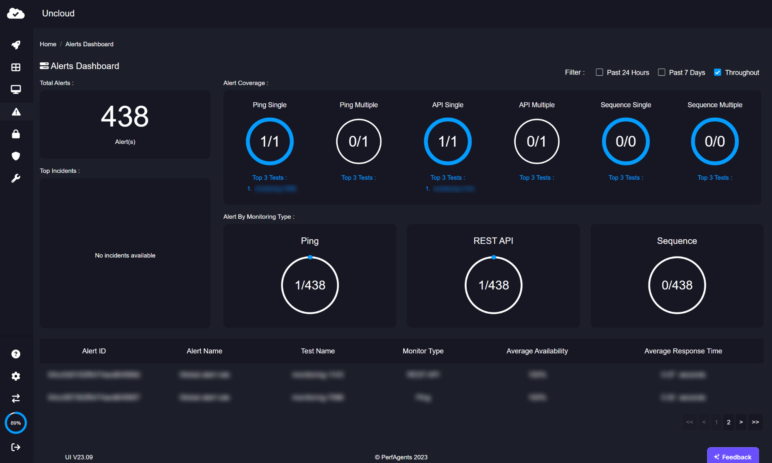Uncheck the Throughout filter checkbox
The width and height of the screenshot is (772, 463).
click(718, 72)
